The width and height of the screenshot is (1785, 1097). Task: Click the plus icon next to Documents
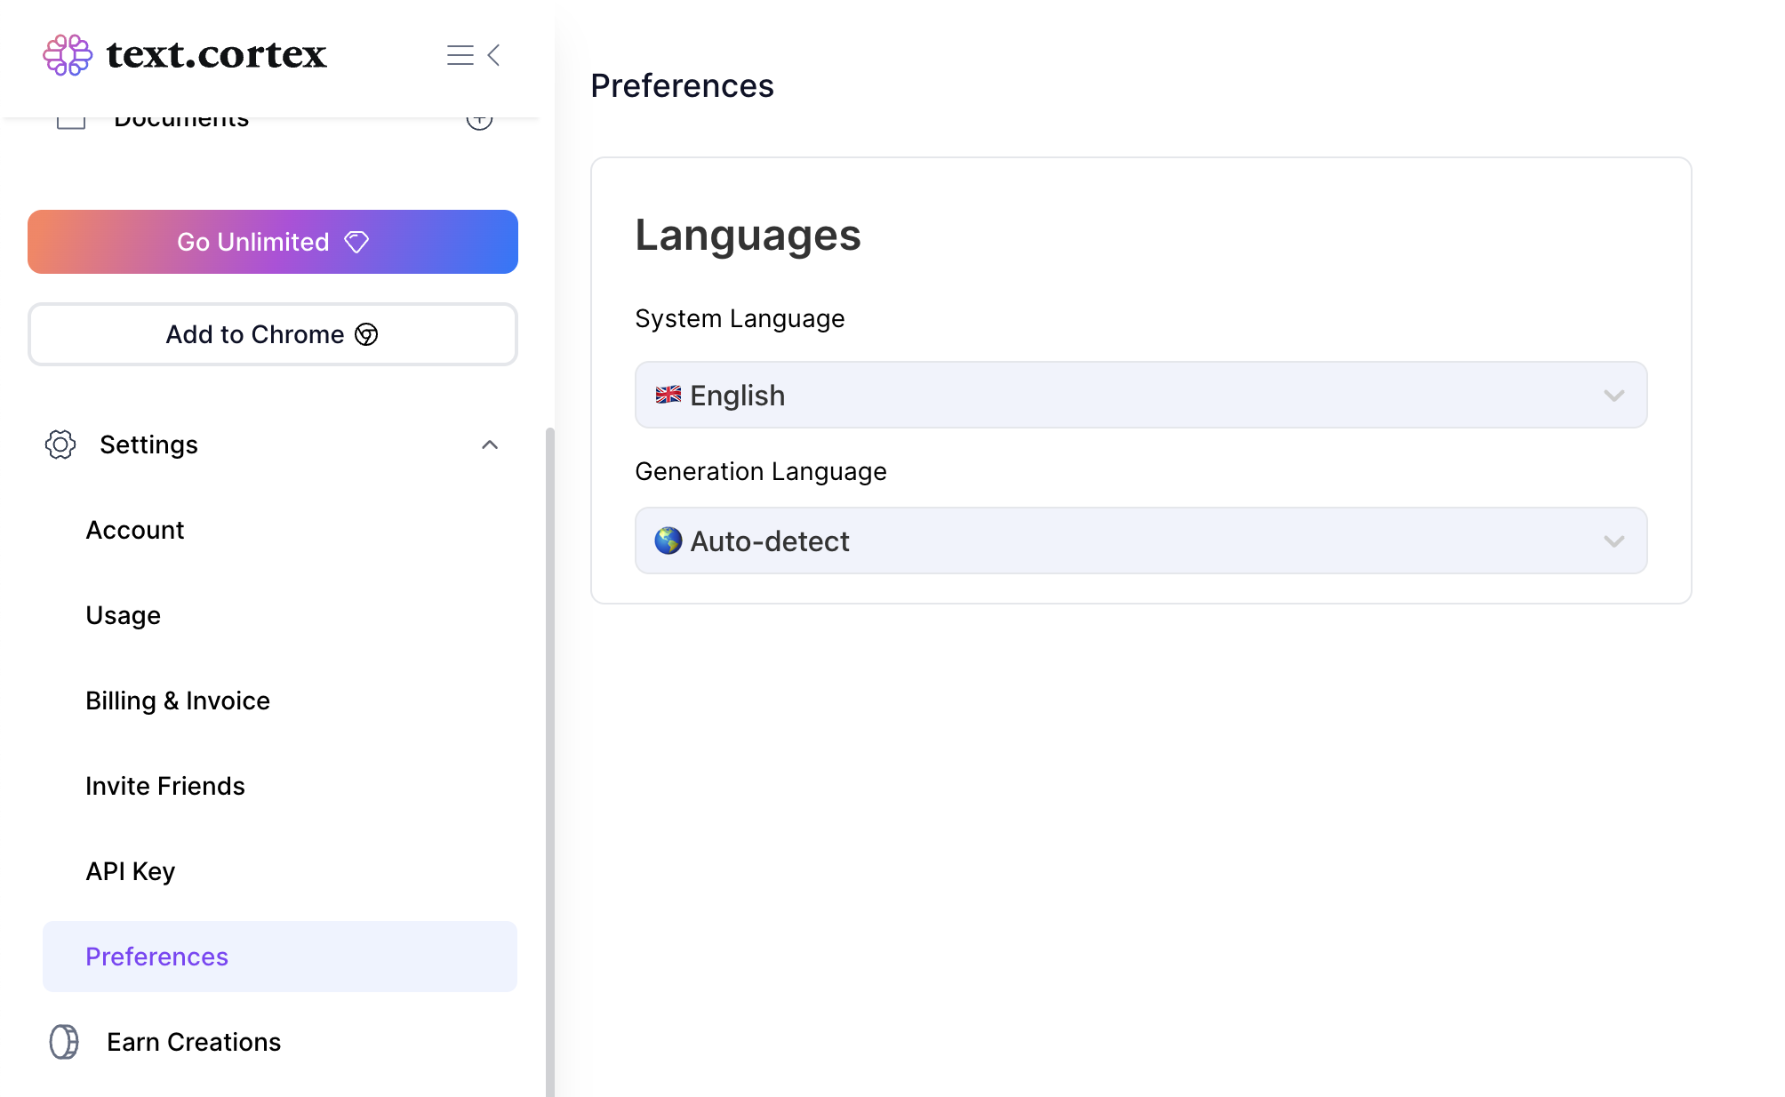[479, 119]
